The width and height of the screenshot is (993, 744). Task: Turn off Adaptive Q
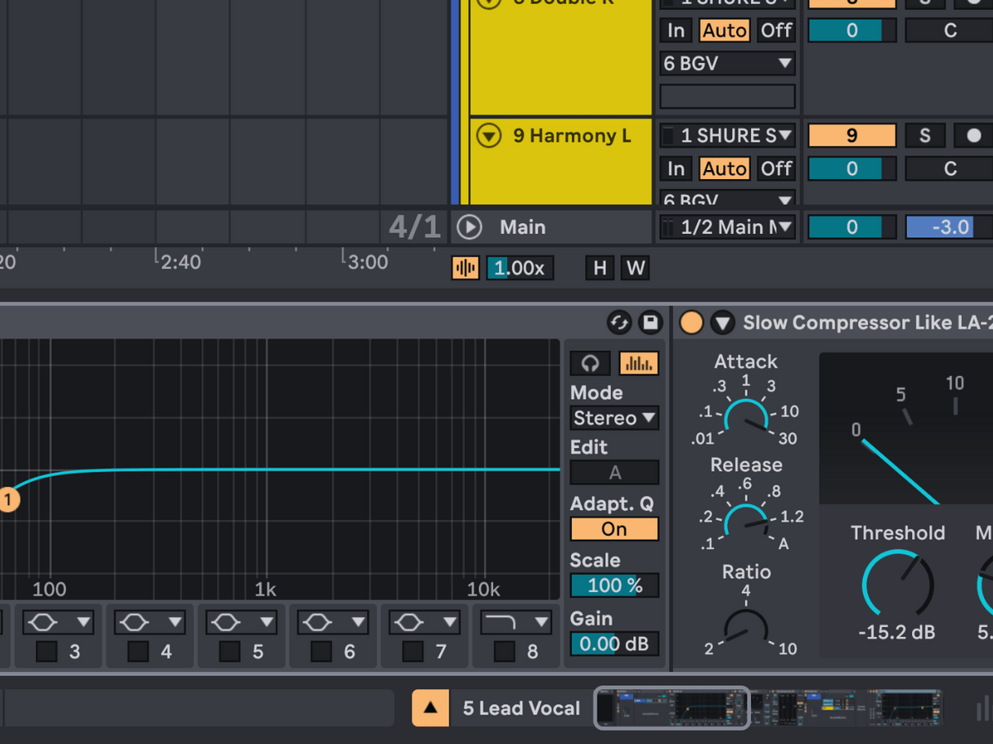[613, 529]
